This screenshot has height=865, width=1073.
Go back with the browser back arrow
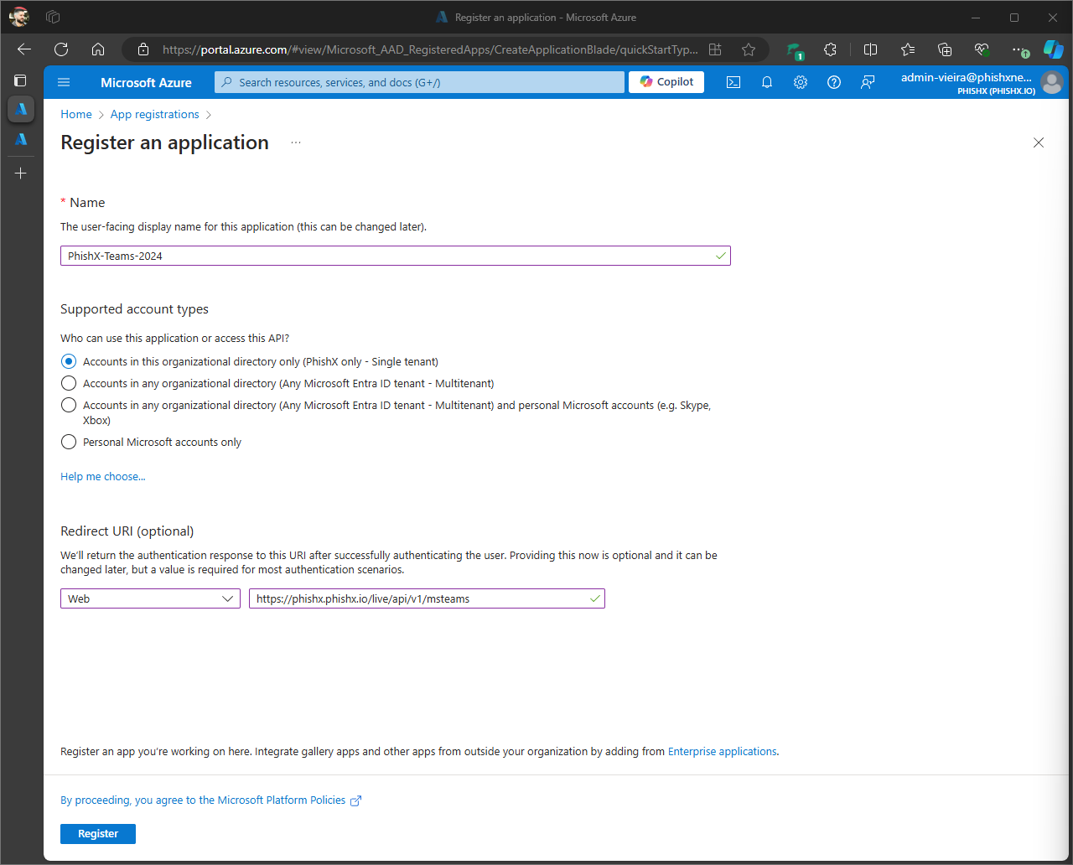(24, 49)
